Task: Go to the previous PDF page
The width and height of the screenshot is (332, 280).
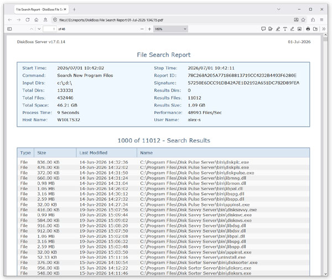Action: point(32,29)
